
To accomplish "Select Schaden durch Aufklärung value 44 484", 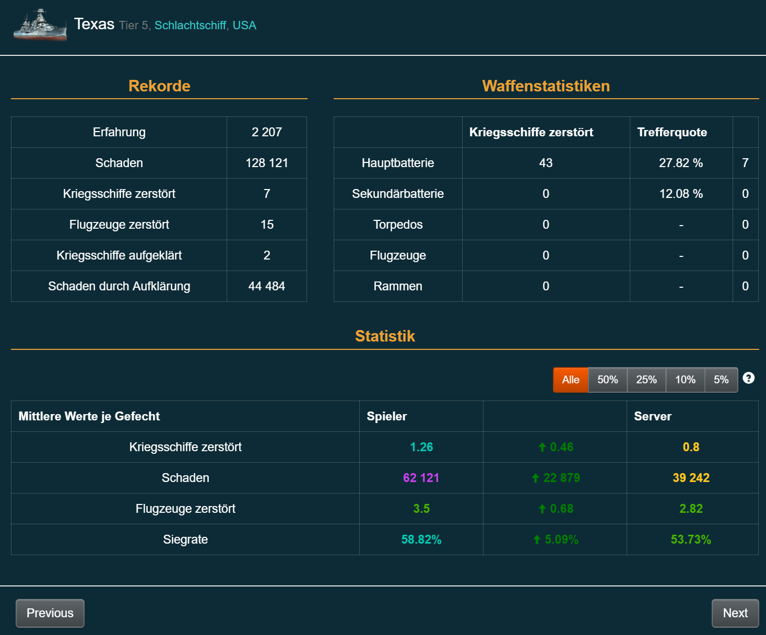I will click(267, 286).
